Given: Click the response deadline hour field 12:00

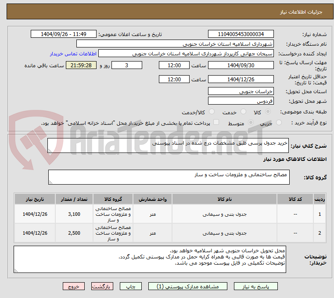Looking at the screenshot, I should pyautogui.click(x=174, y=65).
